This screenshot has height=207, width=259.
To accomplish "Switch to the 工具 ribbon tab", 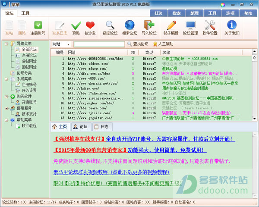I will [x=25, y=13].
